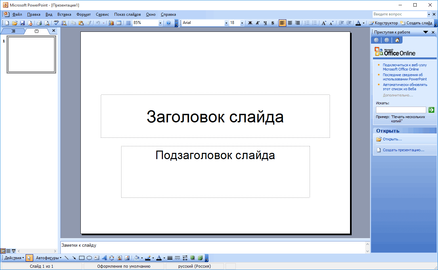Open Arrow Style options

coord(185,258)
